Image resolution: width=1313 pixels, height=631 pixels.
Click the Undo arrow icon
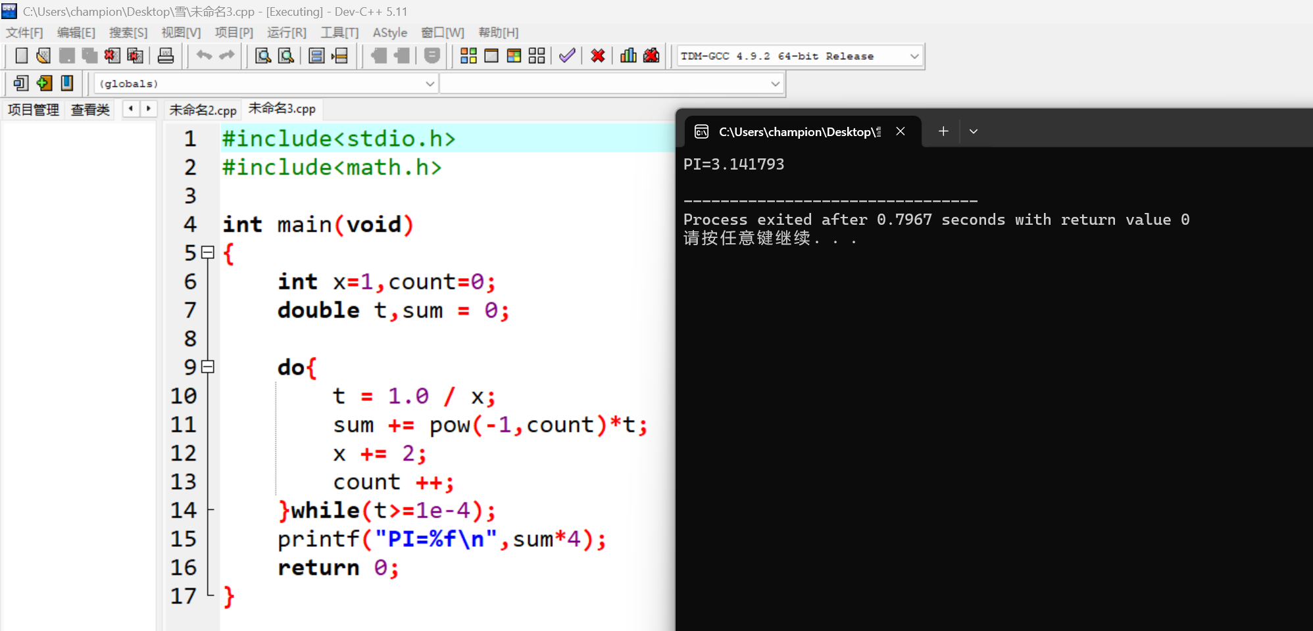(x=204, y=56)
